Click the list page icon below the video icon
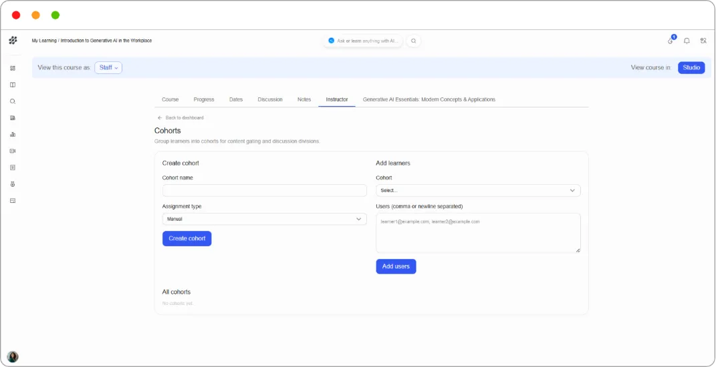 [13, 167]
